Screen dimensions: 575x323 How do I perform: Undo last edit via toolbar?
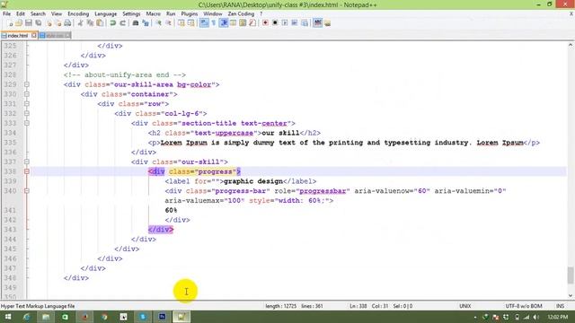113,23
